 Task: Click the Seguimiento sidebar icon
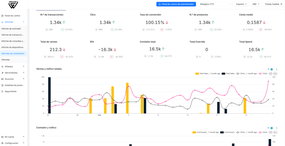click(2, 91)
